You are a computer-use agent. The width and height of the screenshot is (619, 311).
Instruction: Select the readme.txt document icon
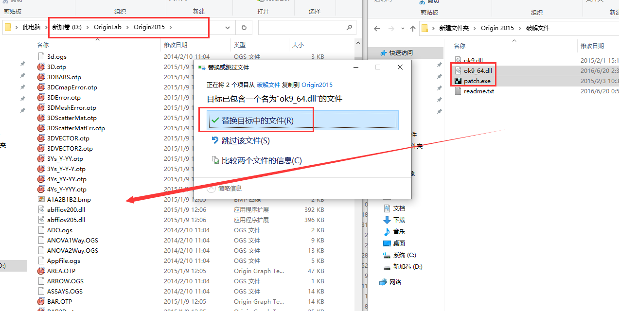coord(458,91)
